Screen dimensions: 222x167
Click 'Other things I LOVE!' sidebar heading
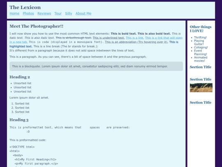201,29
